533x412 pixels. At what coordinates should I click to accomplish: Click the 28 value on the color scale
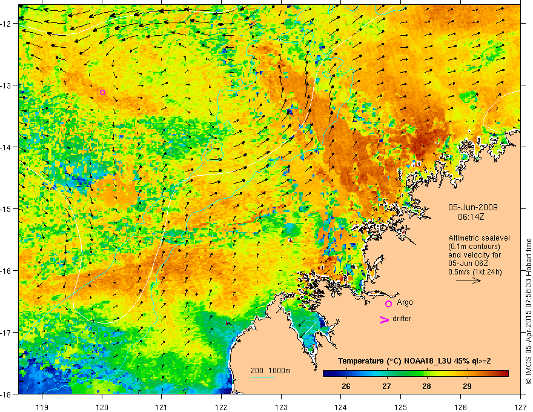point(426,386)
